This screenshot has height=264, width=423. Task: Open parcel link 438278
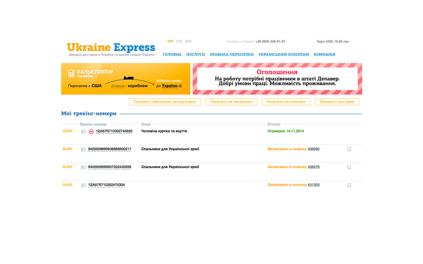[x=313, y=167]
